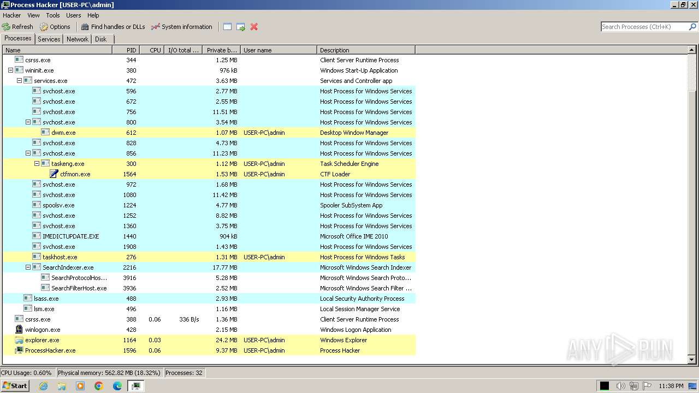Click the CPU Usage status bar entry
Image resolution: width=699 pixels, height=393 pixels.
tap(27, 373)
